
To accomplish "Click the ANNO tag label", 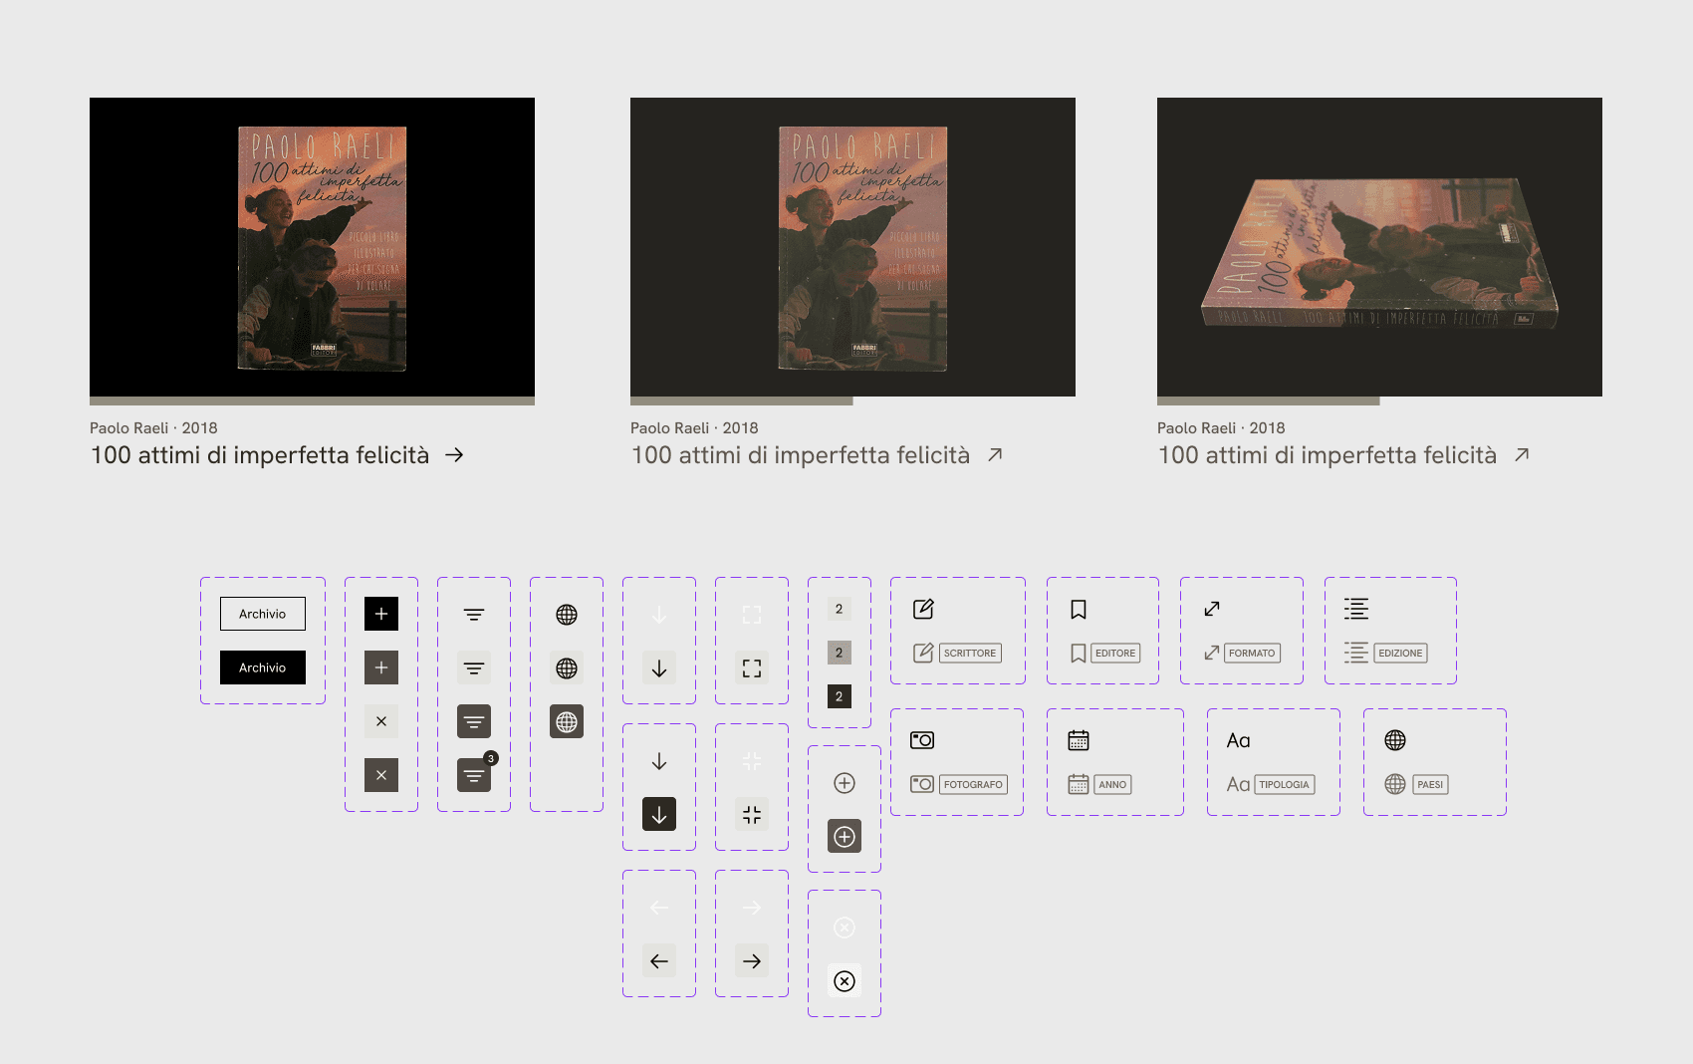I will [x=1112, y=785].
